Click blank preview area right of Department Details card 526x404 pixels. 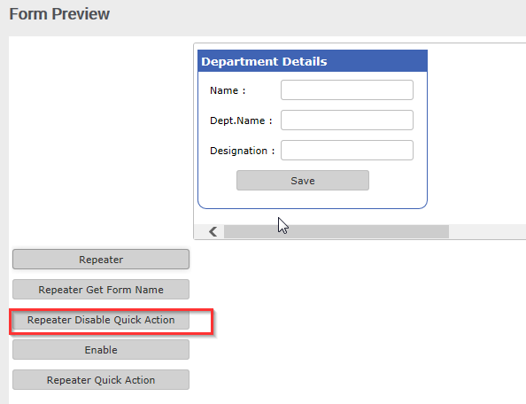pyautogui.click(x=476, y=134)
